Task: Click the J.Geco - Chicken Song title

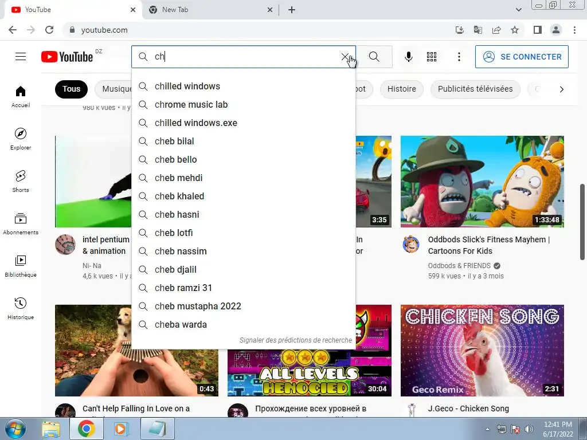Action: point(468,408)
